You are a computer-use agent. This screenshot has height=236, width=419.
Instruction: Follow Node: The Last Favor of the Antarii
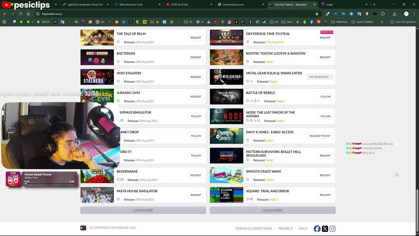coord(325,116)
